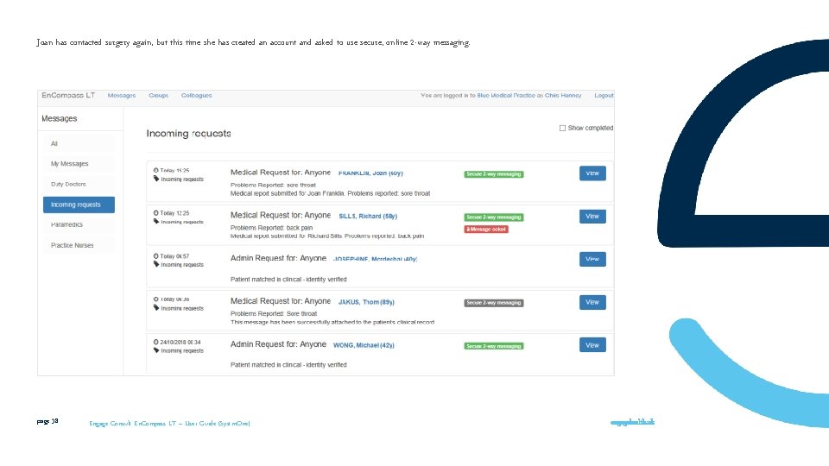Click the tag icon in the Jakus row
Image resolution: width=829 pixels, height=466 pixels.
(156, 307)
